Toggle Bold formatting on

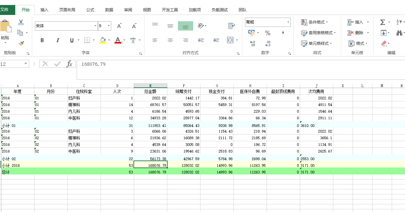click(x=42, y=40)
